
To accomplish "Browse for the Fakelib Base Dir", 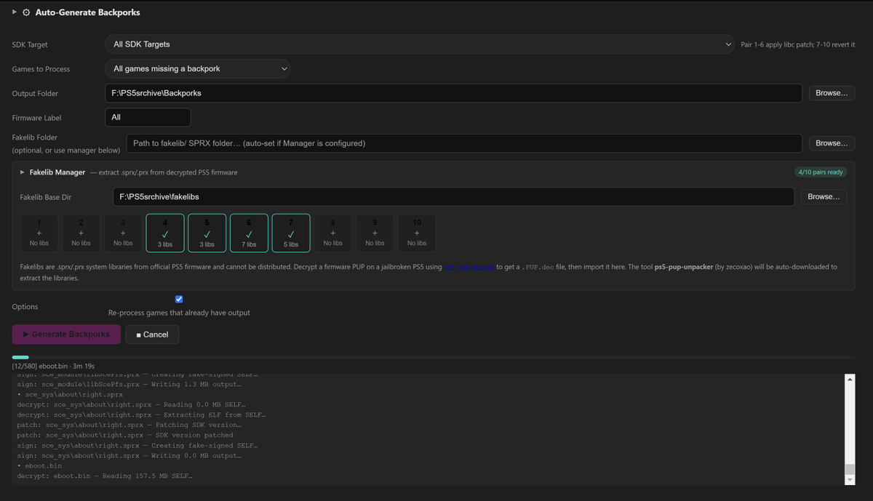I will pos(824,197).
